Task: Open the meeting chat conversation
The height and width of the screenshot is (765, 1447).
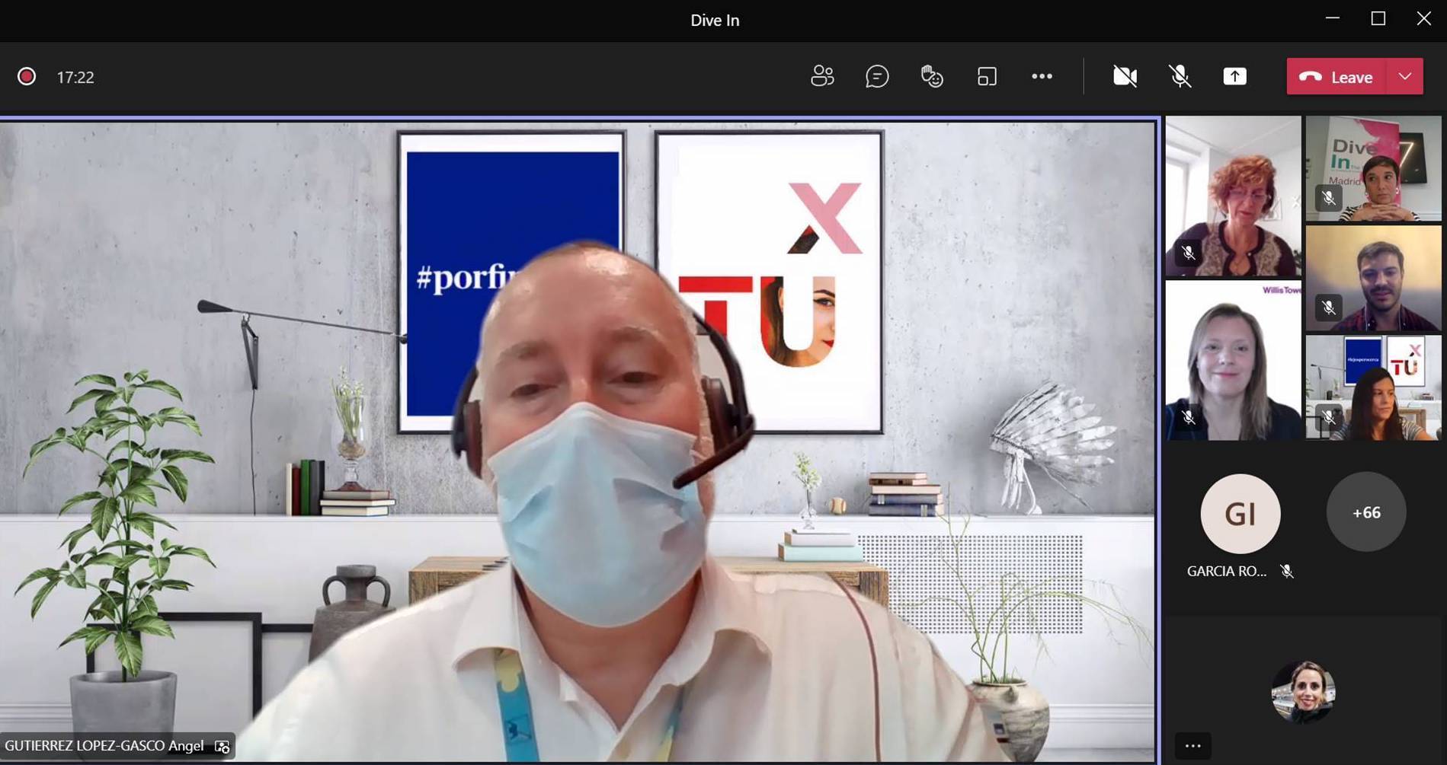Action: (x=877, y=76)
